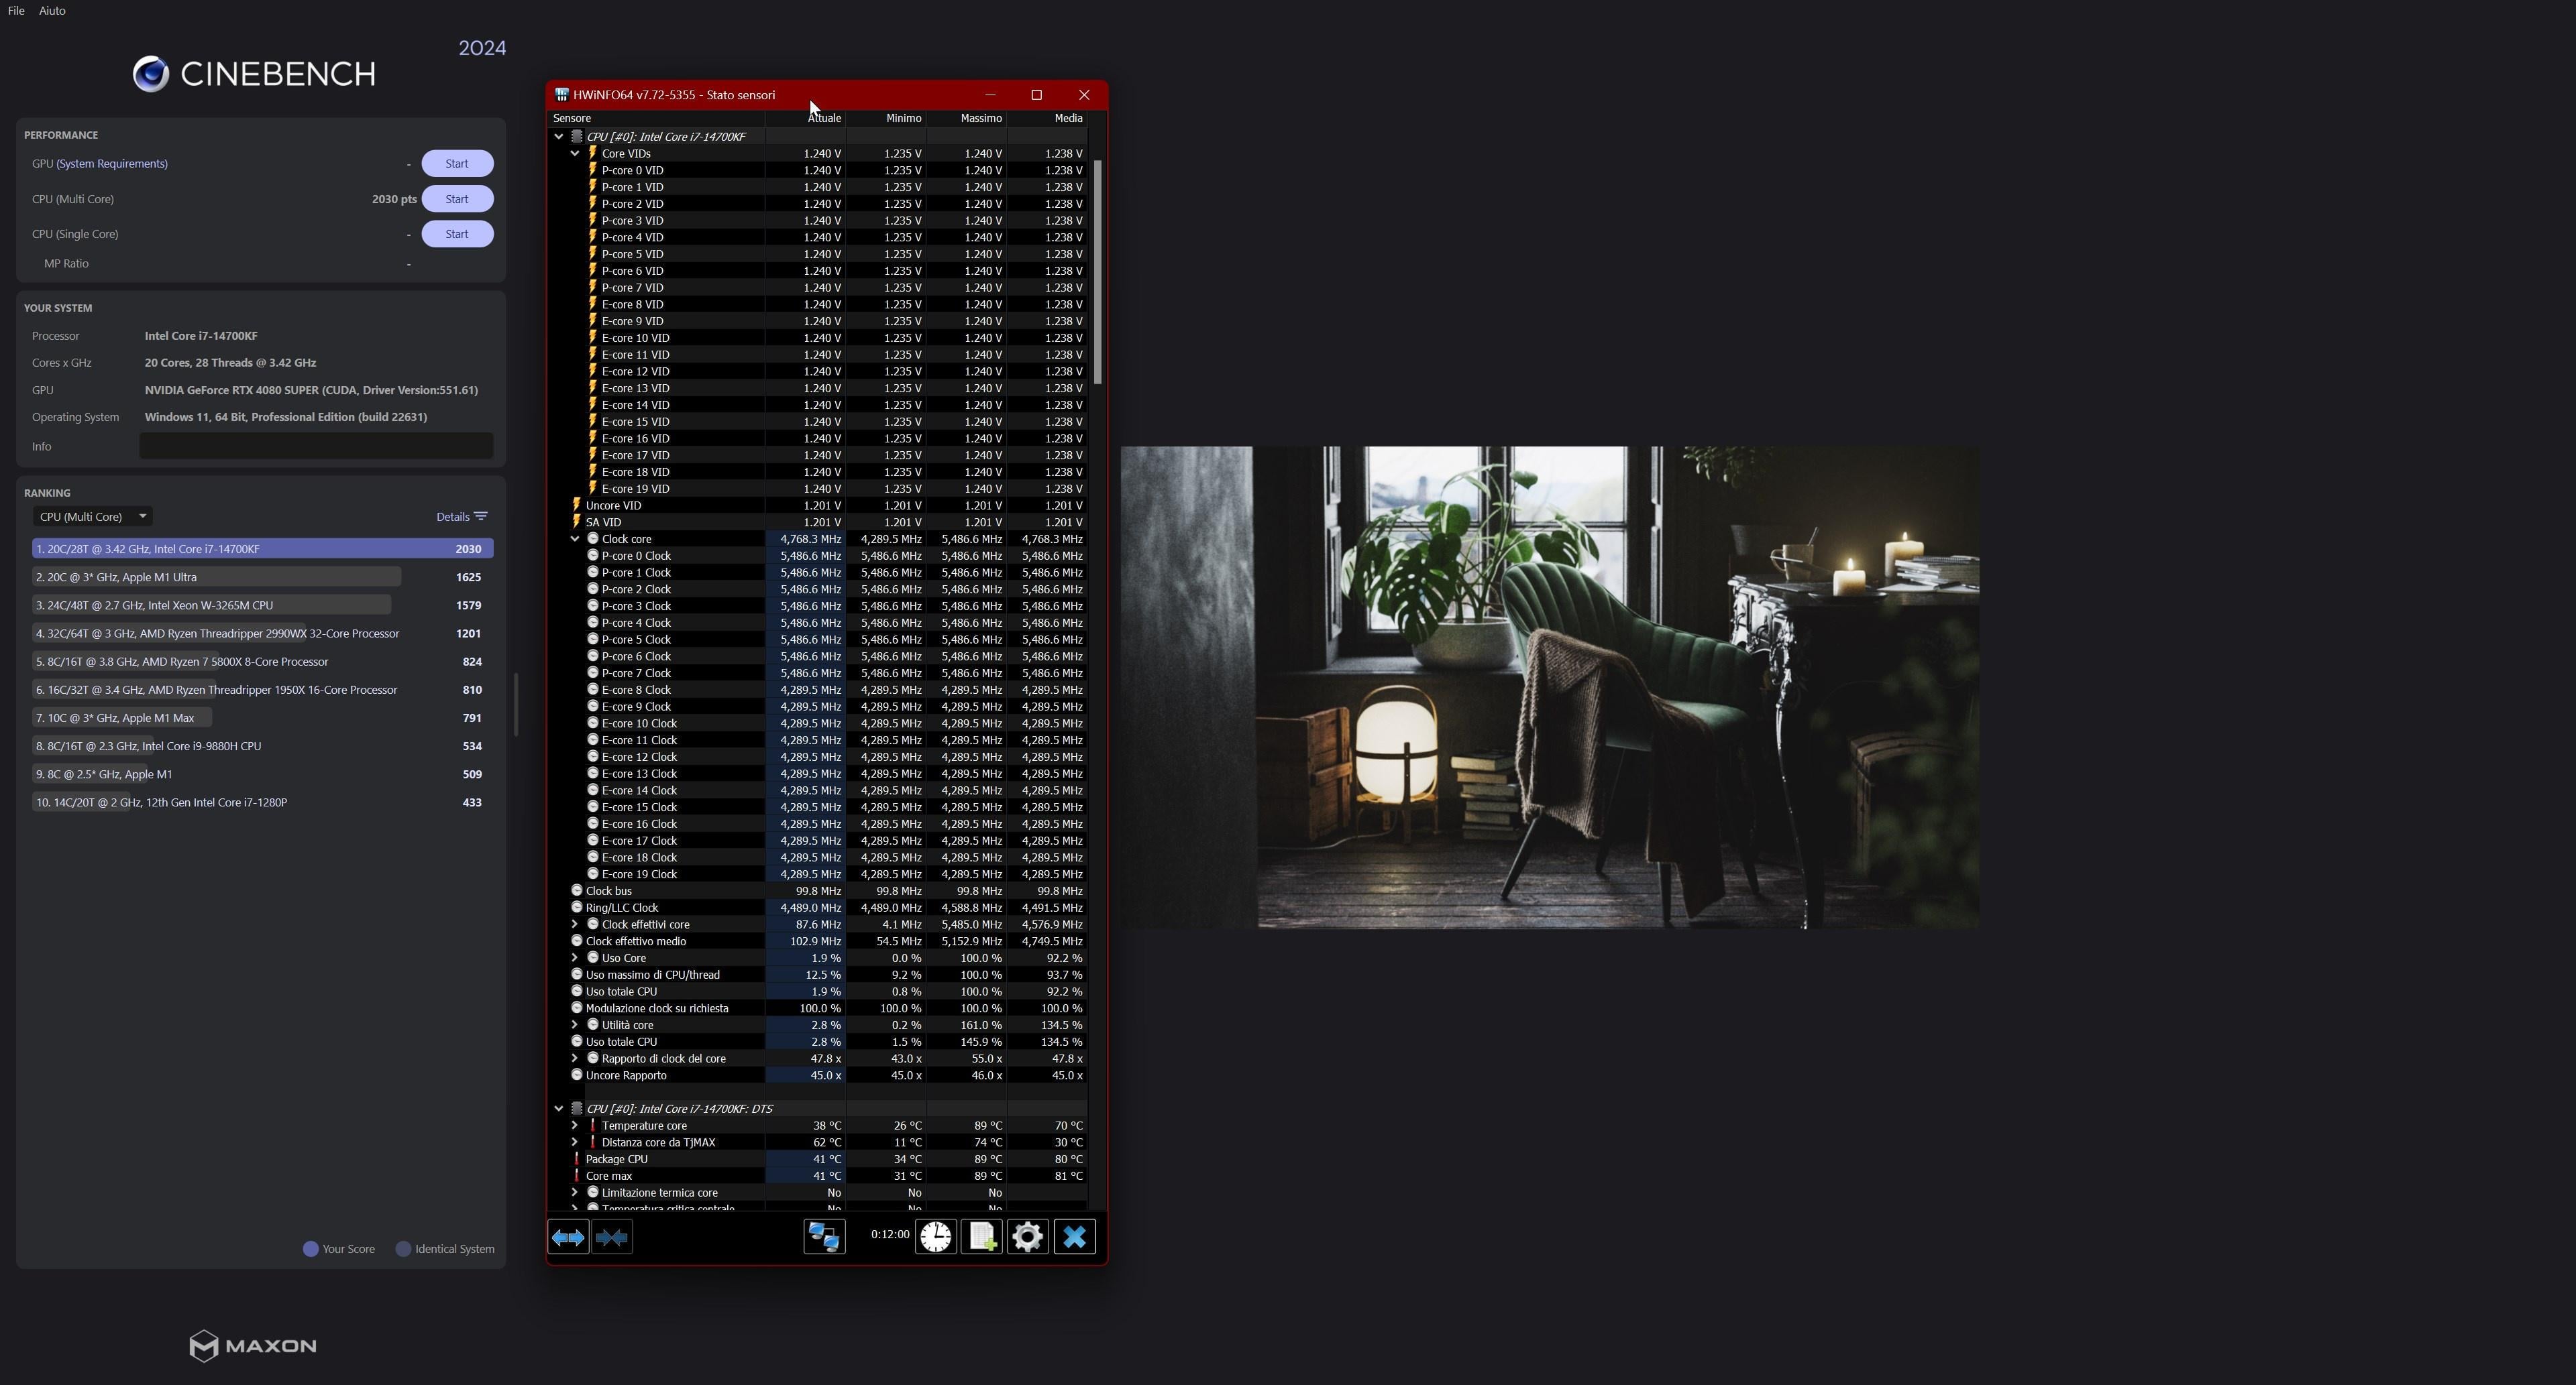Screen dimensions: 2576x1385
Task: Click the clock icon beside Clock bus
Action: 577,890
